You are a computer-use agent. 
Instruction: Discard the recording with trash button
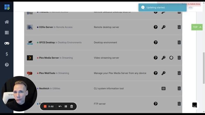tap(71, 106)
